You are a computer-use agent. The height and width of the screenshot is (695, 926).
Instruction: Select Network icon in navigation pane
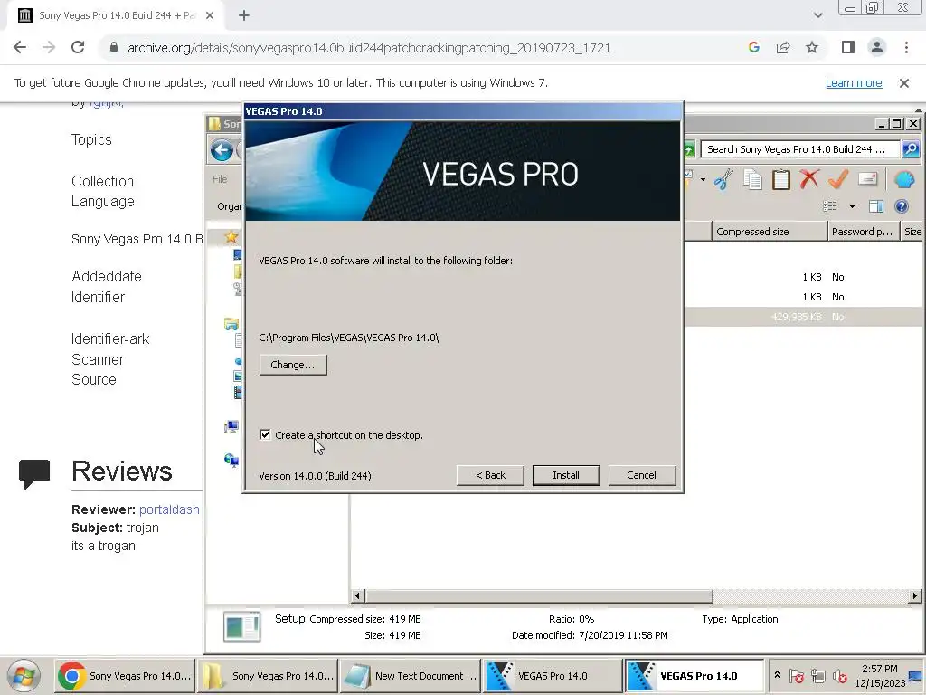click(231, 461)
